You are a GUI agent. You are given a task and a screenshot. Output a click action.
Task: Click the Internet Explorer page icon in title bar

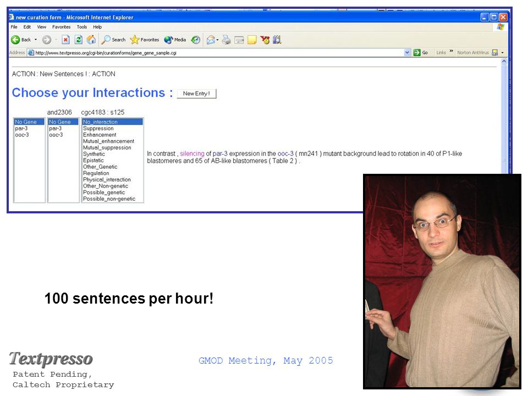[12, 17]
